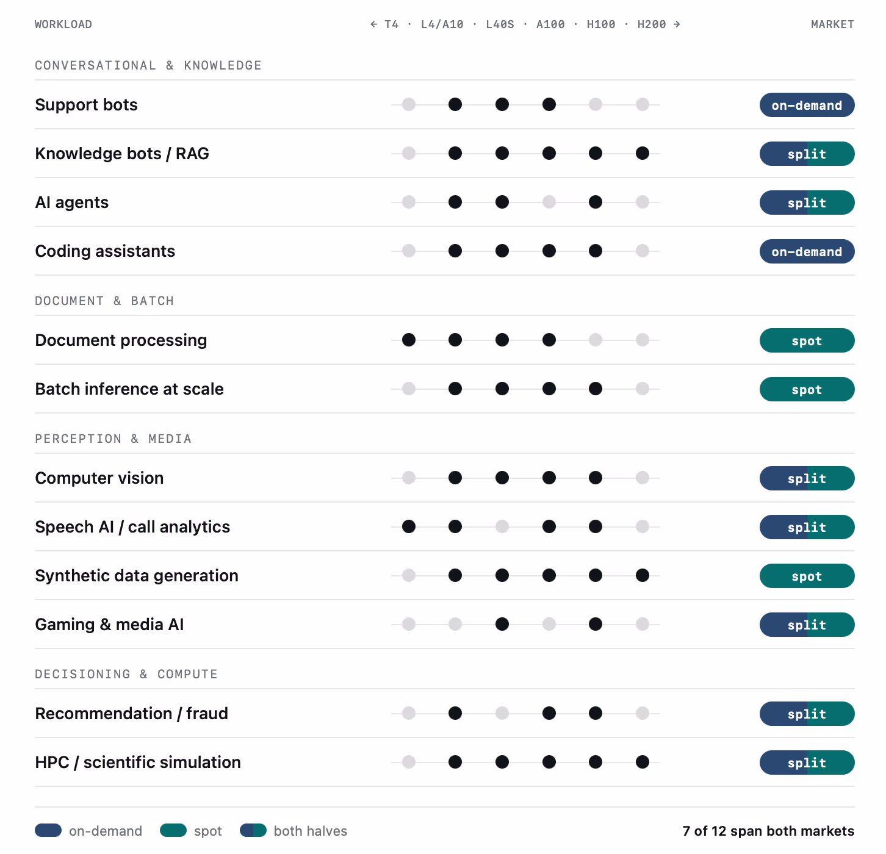The width and height of the screenshot is (886, 854).
Task: Select the on-demand legend swatch
Action: point(48,830)
